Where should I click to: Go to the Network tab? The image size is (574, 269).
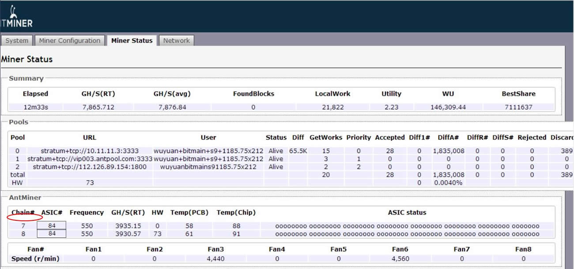(x=176, y=41)
